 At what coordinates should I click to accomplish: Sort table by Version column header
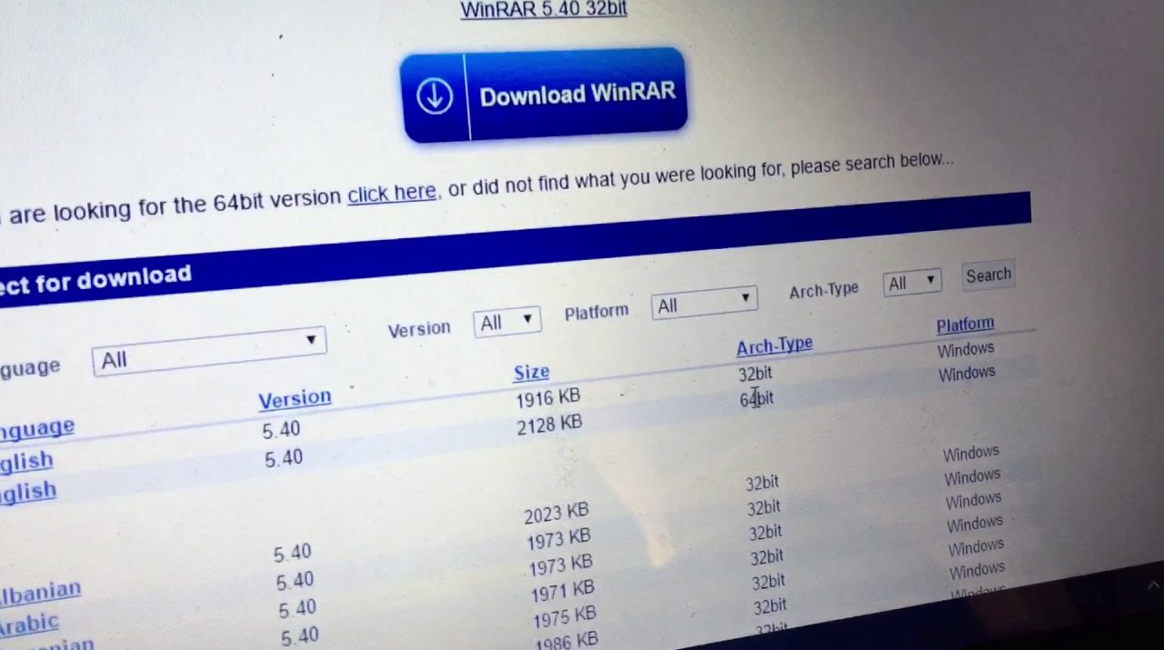coord(295,398)
